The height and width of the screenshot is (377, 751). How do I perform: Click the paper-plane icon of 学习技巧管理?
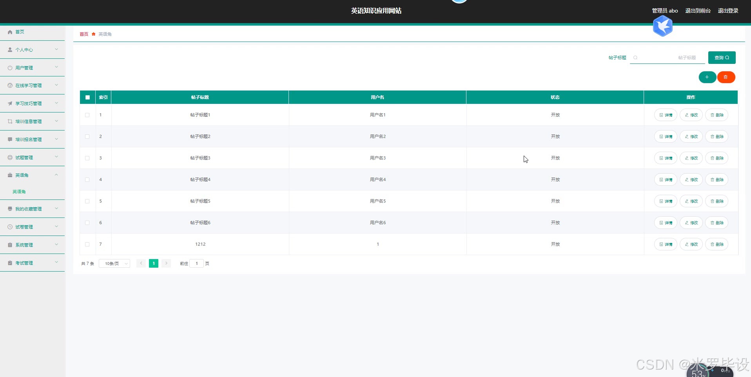(x=10, y=103)
